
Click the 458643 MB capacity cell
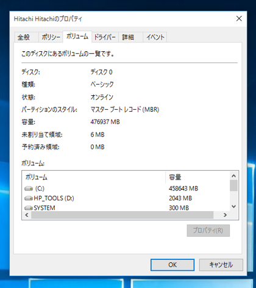pos(183,189)
